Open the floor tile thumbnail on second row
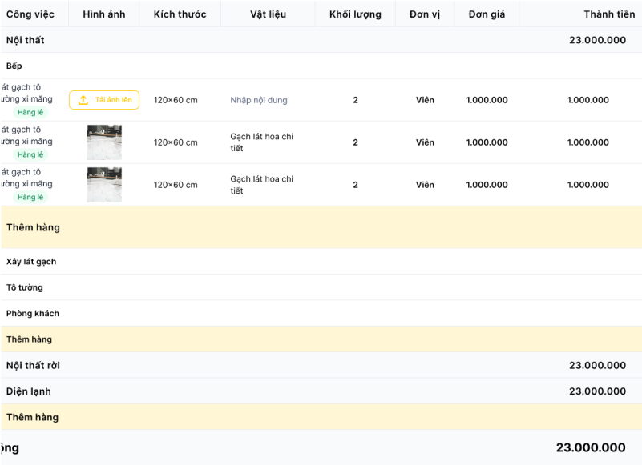 point(104,142)
